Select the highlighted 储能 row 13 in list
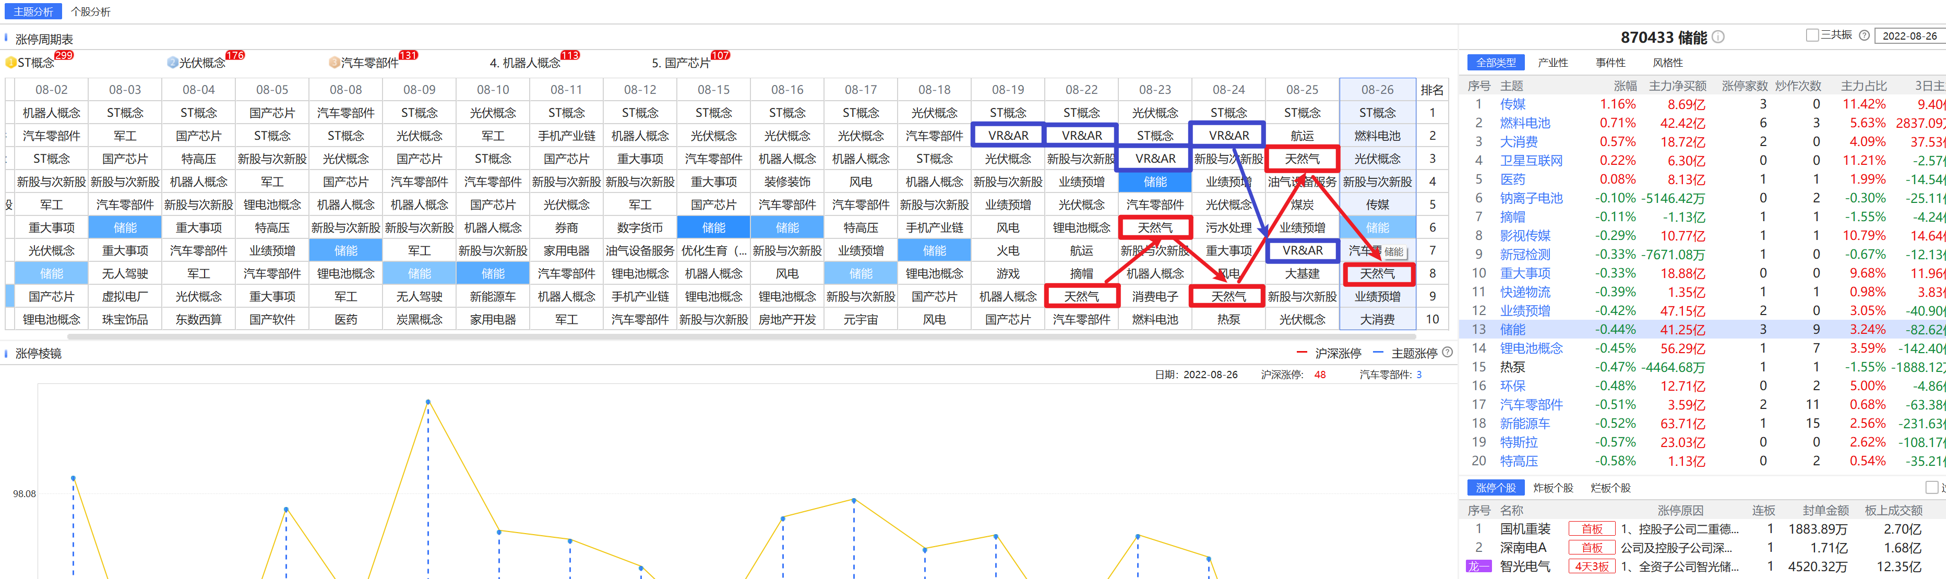 click(x=1702, y=329)
